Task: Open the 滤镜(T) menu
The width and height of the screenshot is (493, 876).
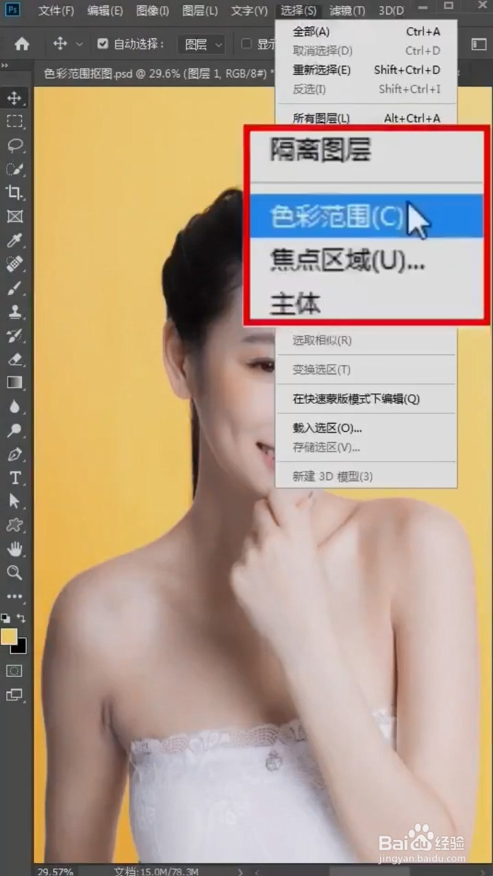Action: point(347,10)
